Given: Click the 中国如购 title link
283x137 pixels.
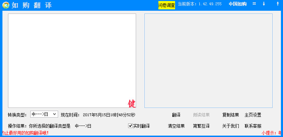Looking at the screenshot, I should 237,4.
